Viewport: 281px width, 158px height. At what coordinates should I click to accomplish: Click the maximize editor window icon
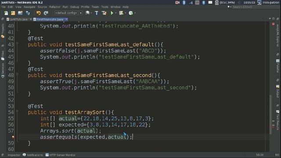(274, 19)
